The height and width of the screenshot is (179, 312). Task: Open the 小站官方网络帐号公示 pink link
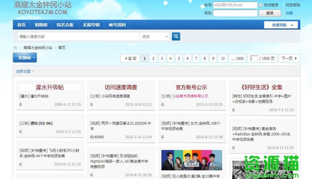(x=190, y=96)
